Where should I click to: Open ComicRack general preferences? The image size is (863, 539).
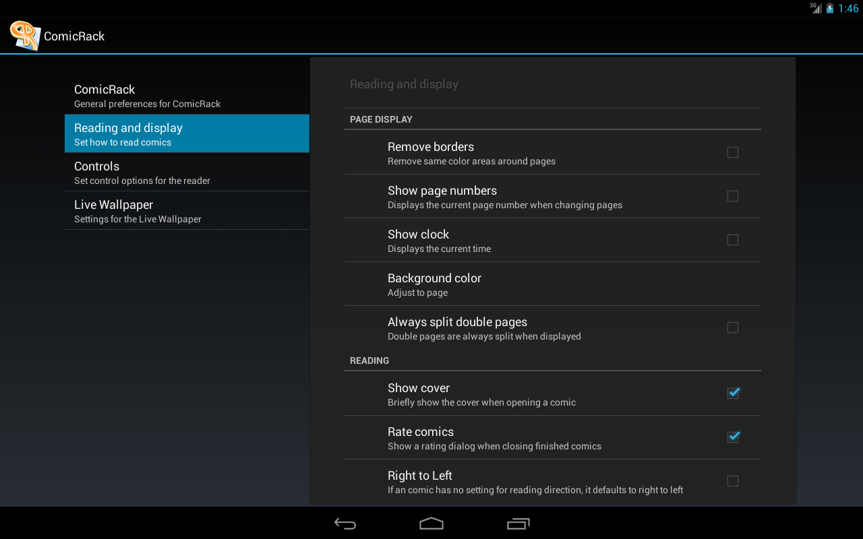tap(187, 95)
